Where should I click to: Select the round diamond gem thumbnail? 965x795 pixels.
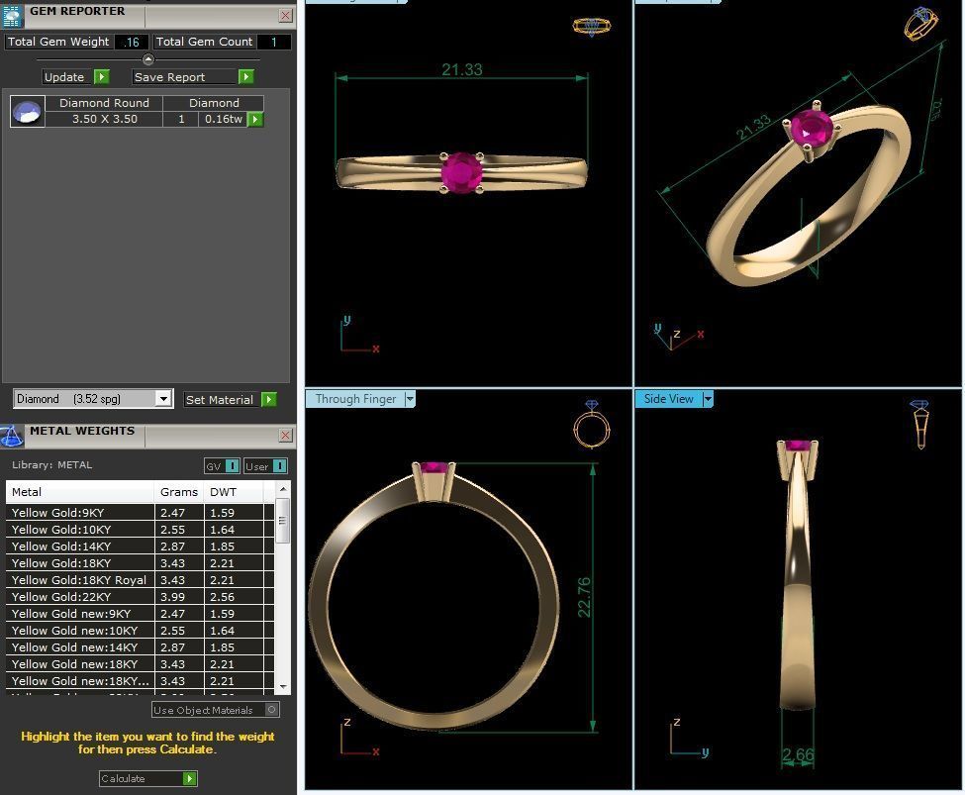[27, 112]
